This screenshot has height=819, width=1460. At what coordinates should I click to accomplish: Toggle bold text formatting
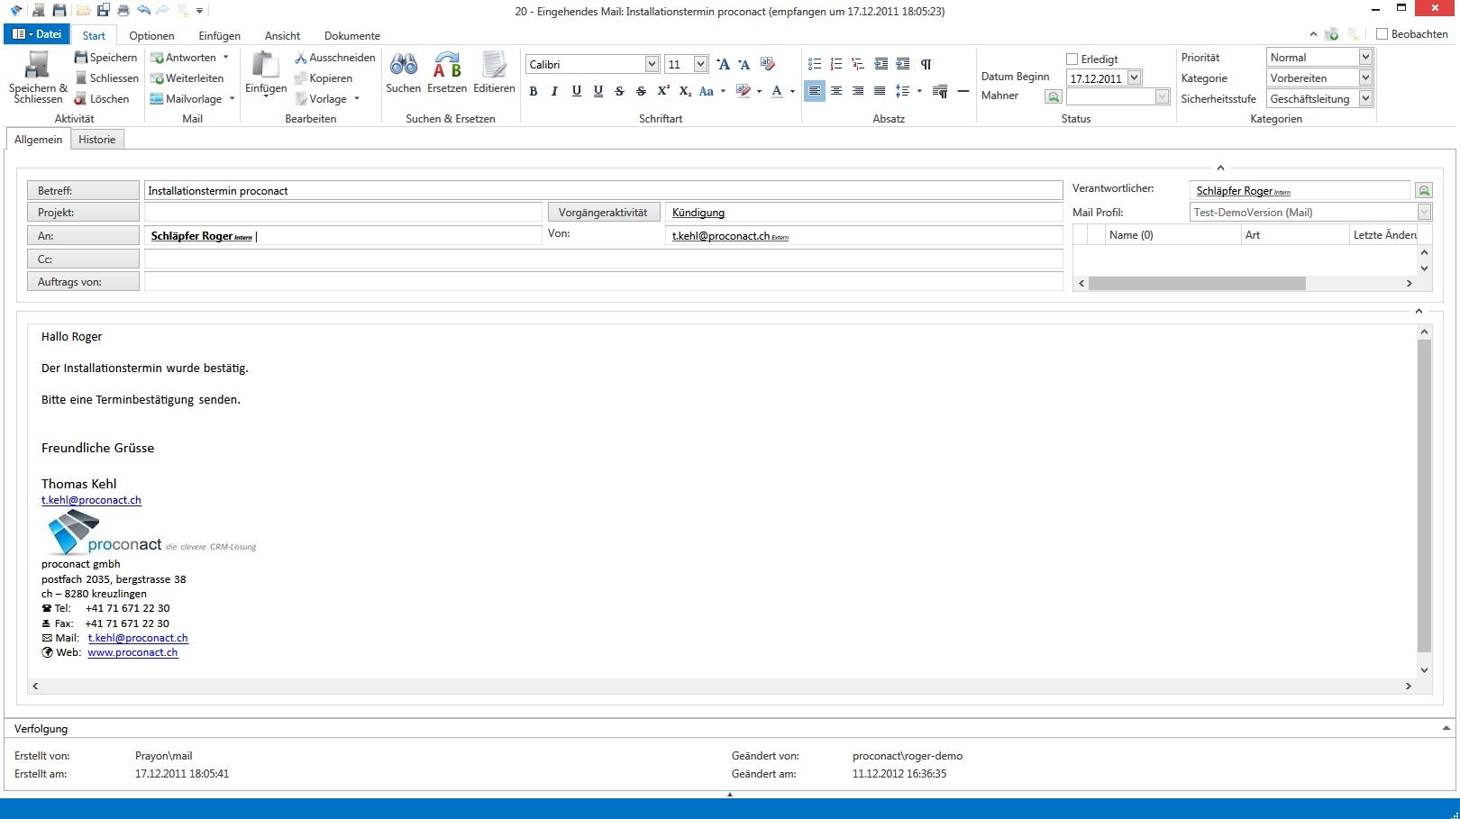(x=534, y=91)
